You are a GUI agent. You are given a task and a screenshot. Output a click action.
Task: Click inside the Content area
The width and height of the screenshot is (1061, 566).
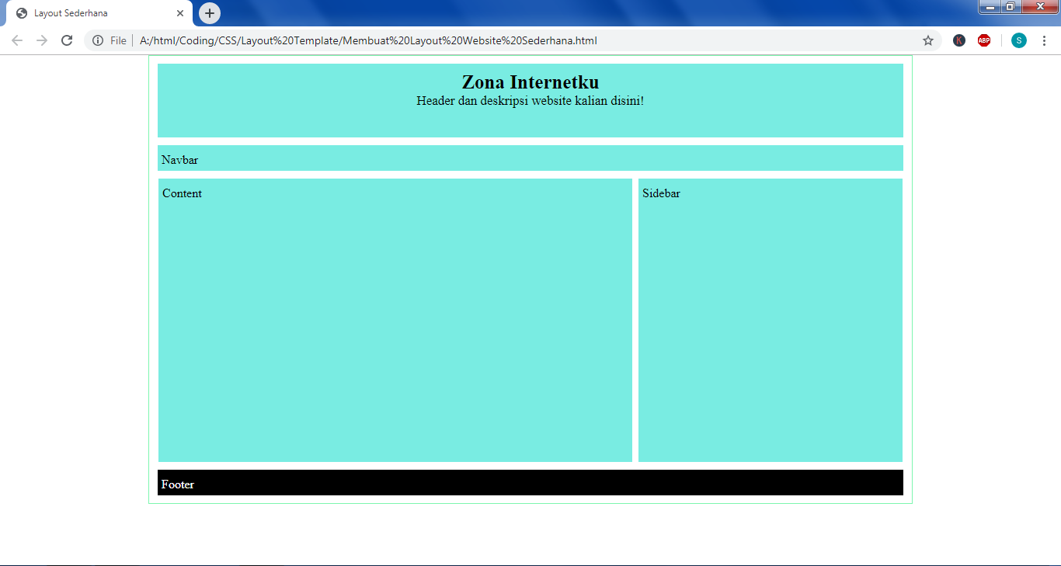pos(395,320)
